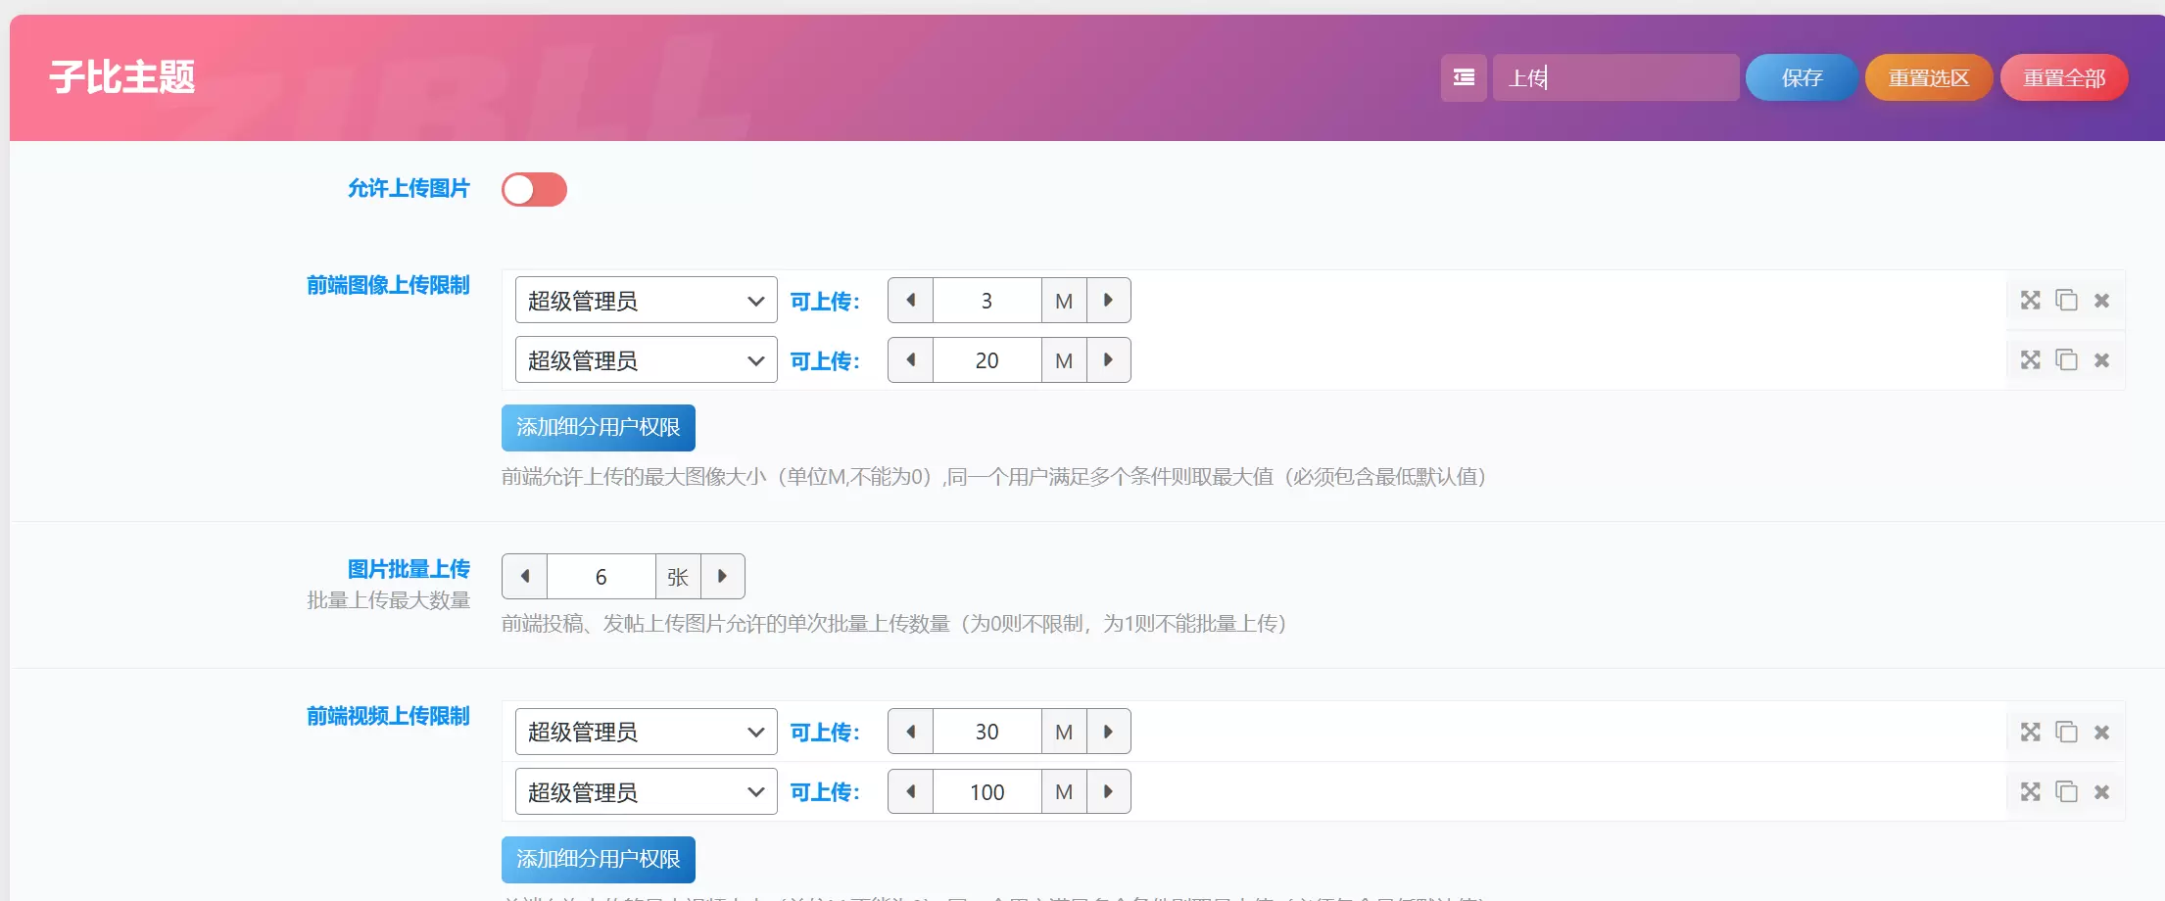2165x901 pixels.
Task: Add user permission under image upload limit
Action: coord(599,428)
